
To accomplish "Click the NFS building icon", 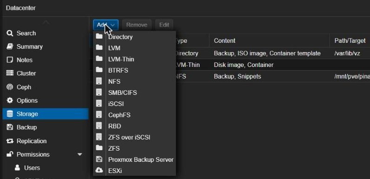I will pos(99,81).
